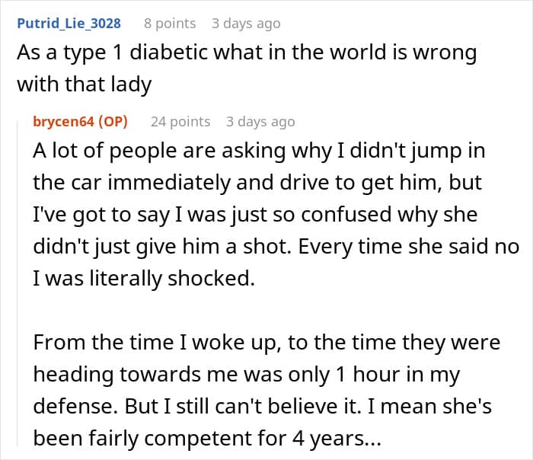Click the 24 points score
This screenshot has width=533, height=460.
(x=180, y=121)
